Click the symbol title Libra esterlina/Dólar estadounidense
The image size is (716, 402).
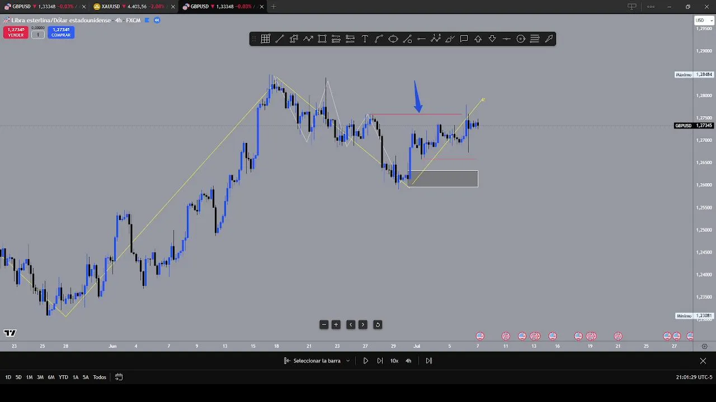[60, 20]
